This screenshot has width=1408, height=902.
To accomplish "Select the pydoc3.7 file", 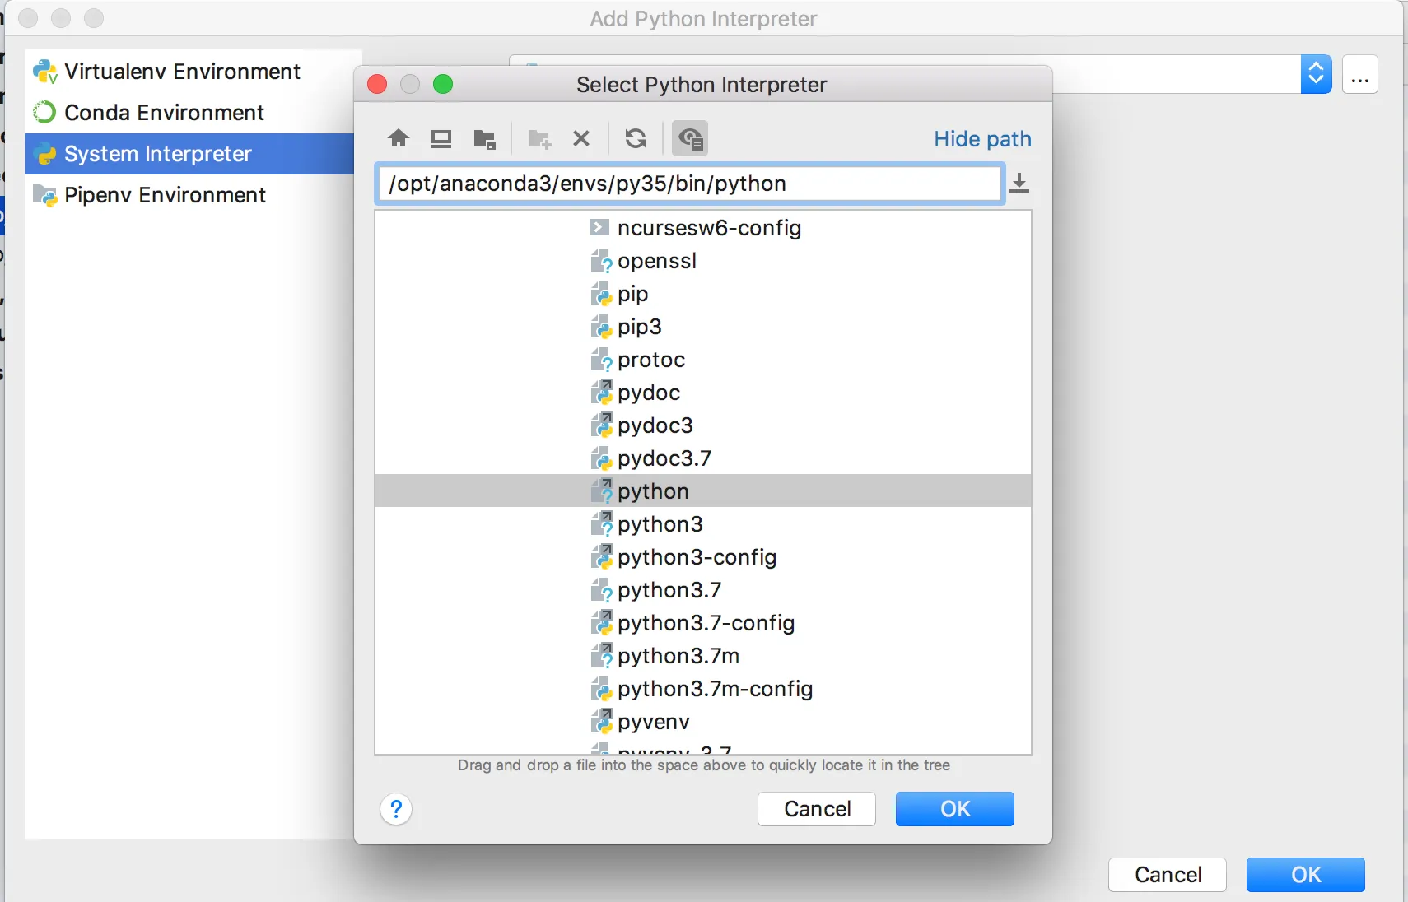I will point(703,458).
